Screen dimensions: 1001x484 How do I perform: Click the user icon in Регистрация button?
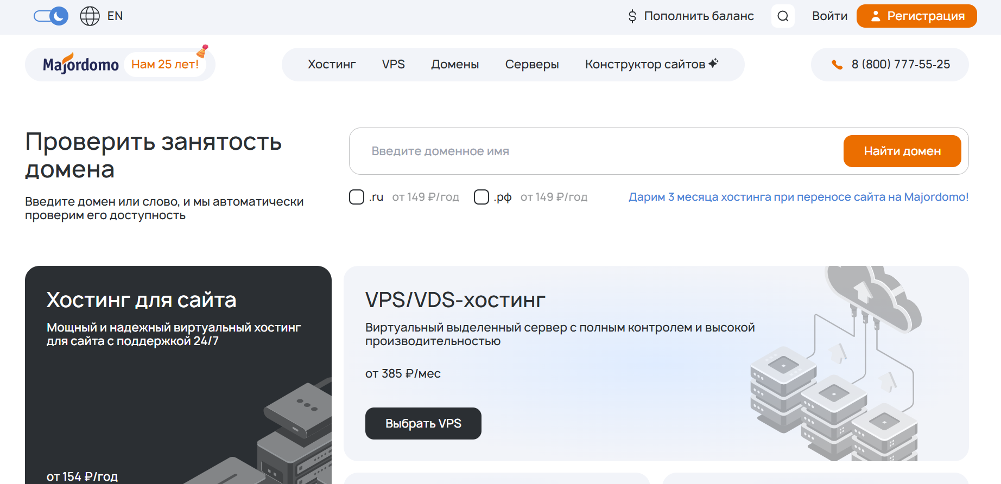coord(875,16)
